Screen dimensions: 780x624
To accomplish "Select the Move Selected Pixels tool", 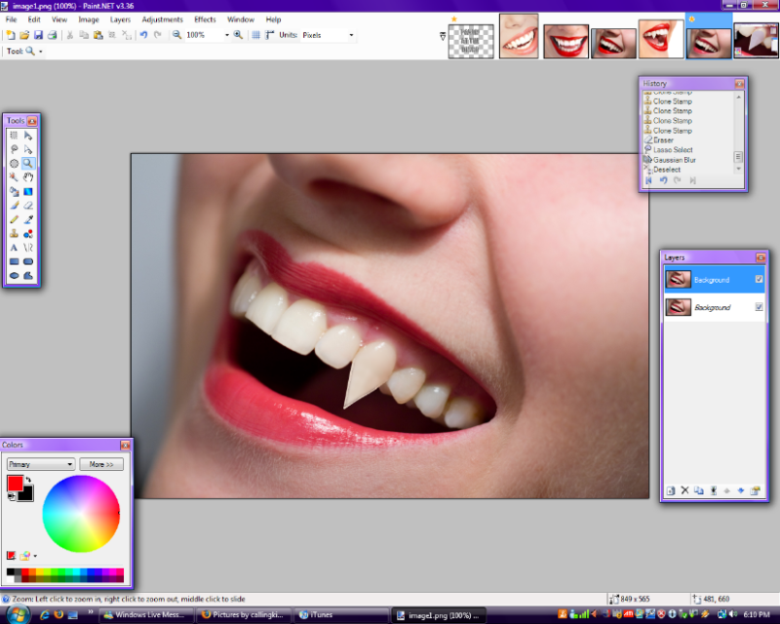I will (28, 136).
